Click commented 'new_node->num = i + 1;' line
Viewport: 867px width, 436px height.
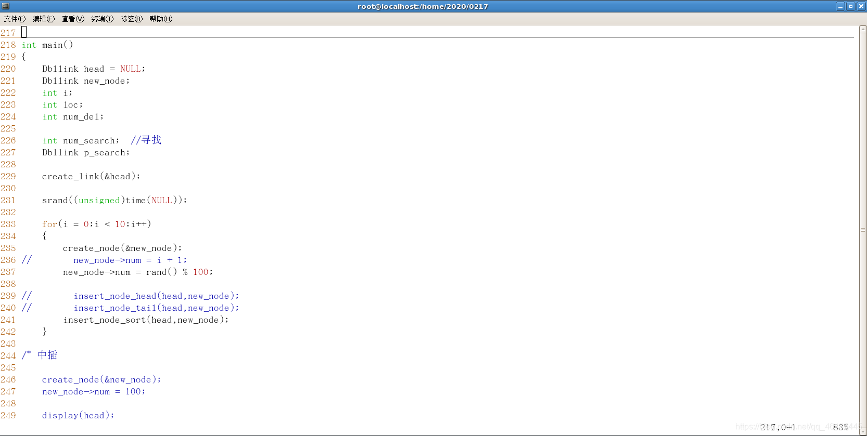(130, 260)
